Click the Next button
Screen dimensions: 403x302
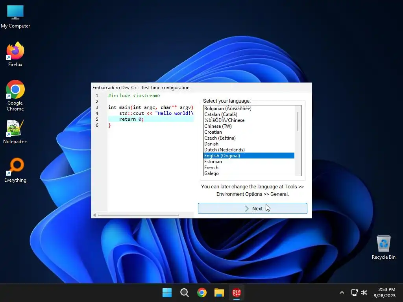[x=252, y=208]
